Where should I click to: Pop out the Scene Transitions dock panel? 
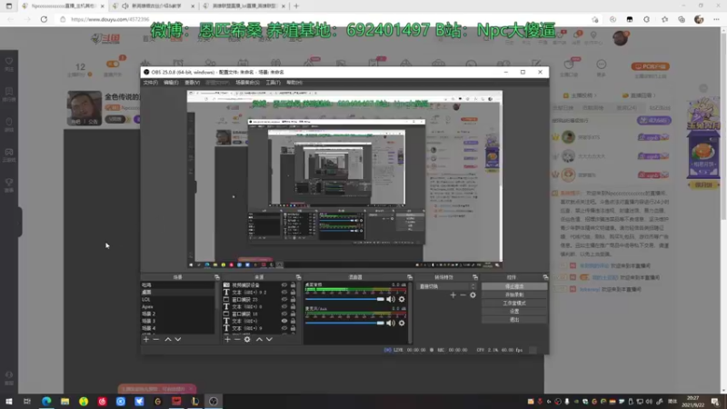474,277
